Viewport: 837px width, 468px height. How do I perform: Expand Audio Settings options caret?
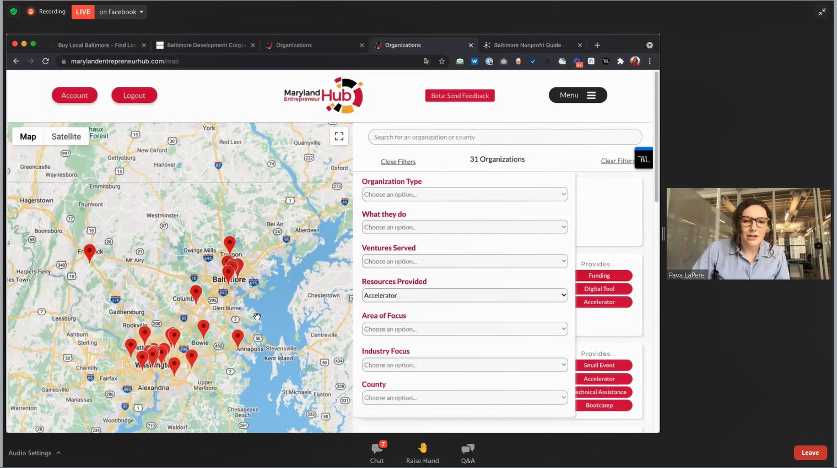tap(58, 453)
